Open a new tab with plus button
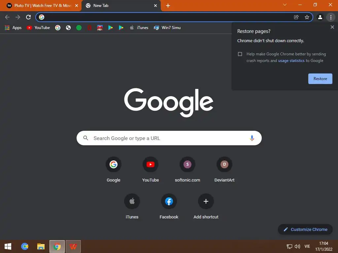 (168, 6)
